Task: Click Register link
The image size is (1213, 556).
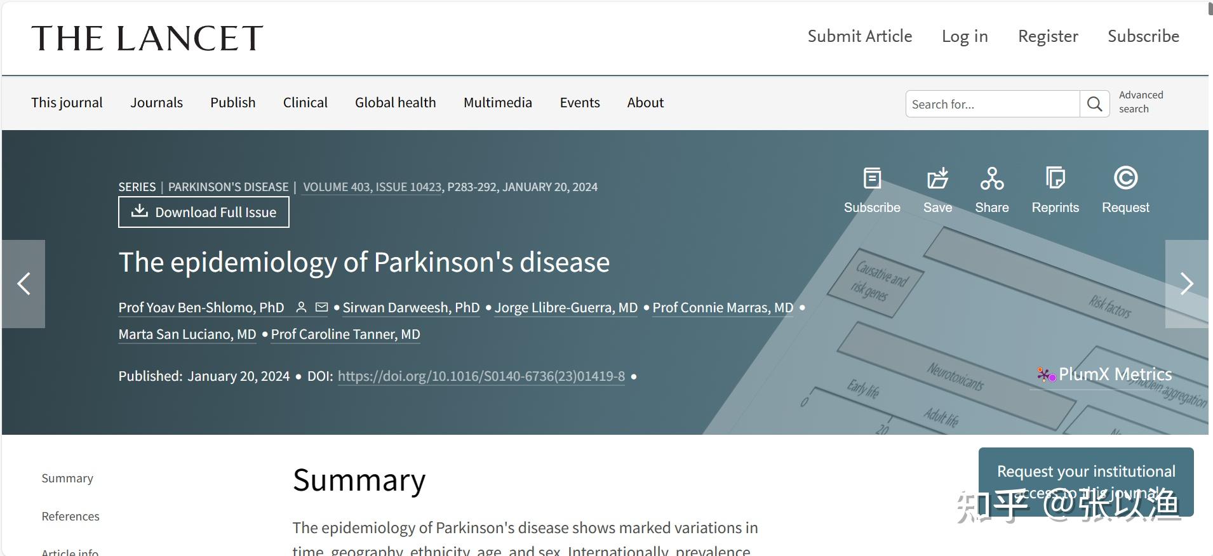Action: point(1048,36)
